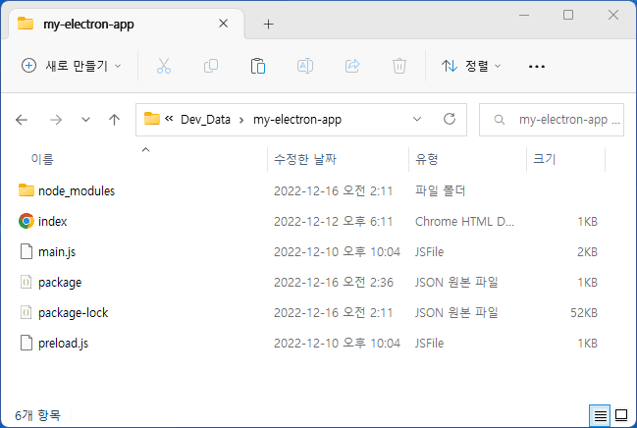Go up one folder level
637x428 pixels.
point(115,120)
